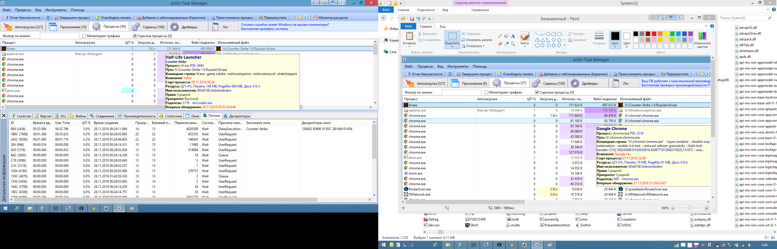The height and width of the screenshot is (249, 777).
Task: Click the Redo arrow in Paint's title bar
Action: coord(424,19)
